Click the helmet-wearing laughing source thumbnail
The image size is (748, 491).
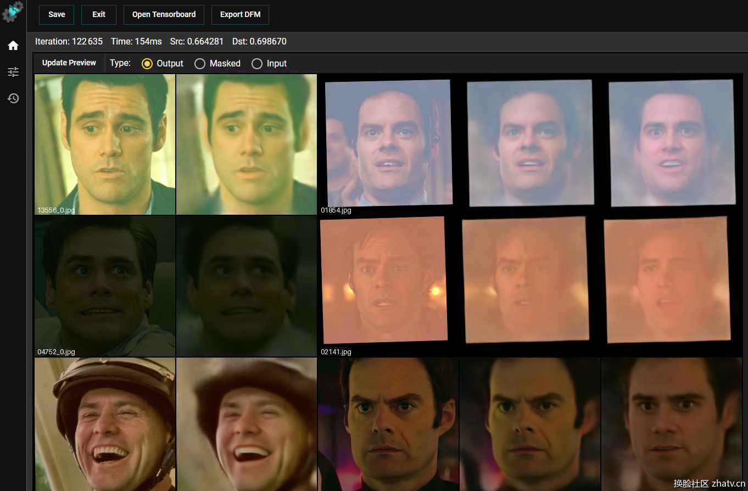[105, 424]
